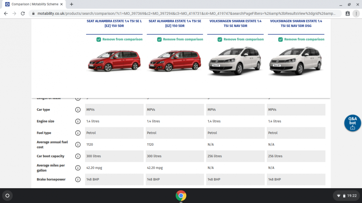
Task: Click 300 litres for SEAT Alhambra SE L
Action: point(93,156)
